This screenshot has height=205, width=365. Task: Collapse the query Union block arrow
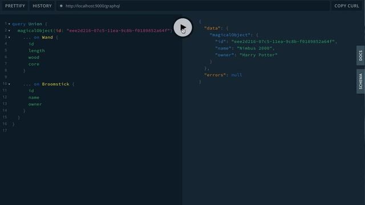[x=9, y=24]
